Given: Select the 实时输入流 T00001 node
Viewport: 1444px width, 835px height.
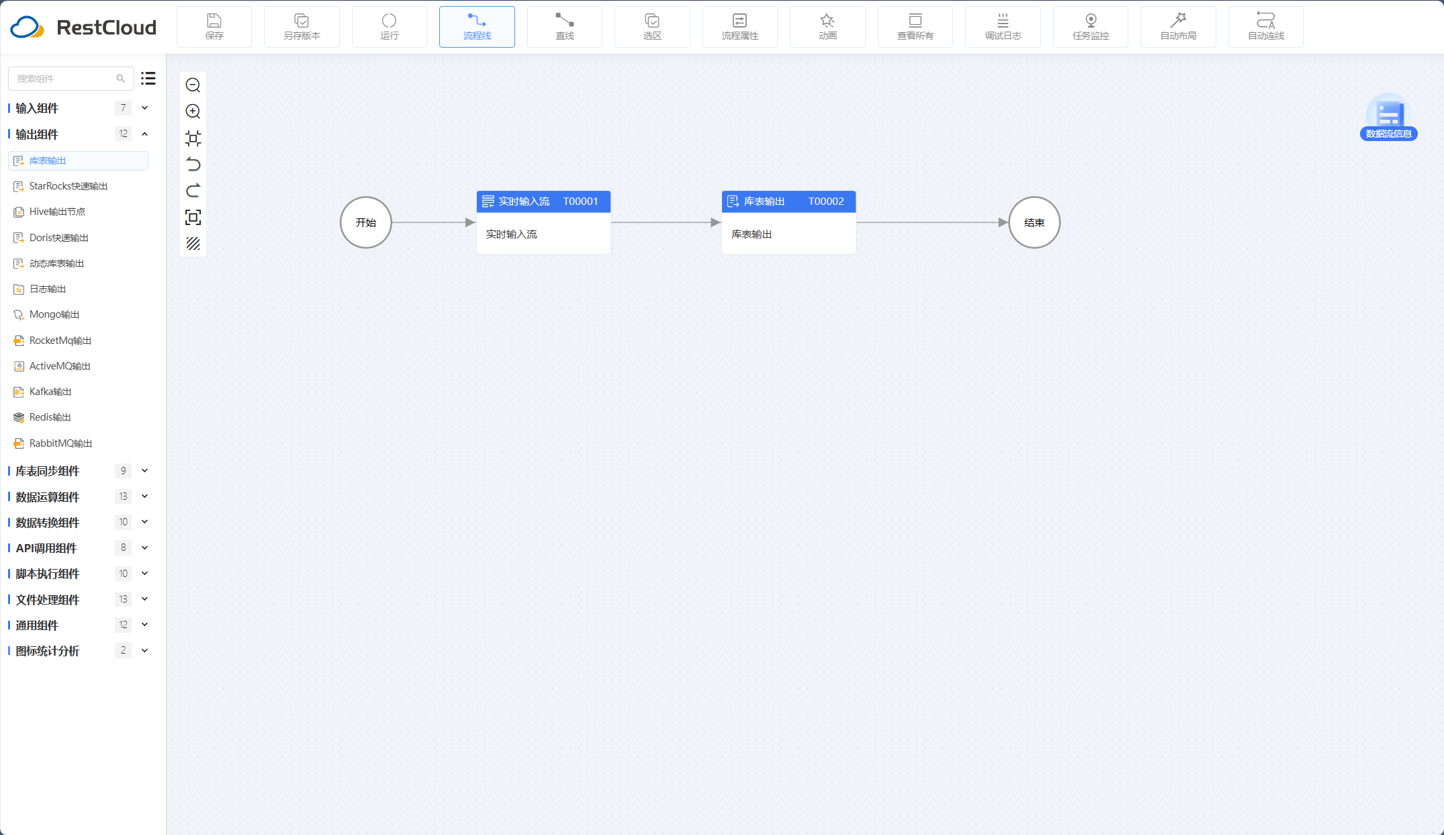Looking at the screenshot, I should [x=543, y=222].
